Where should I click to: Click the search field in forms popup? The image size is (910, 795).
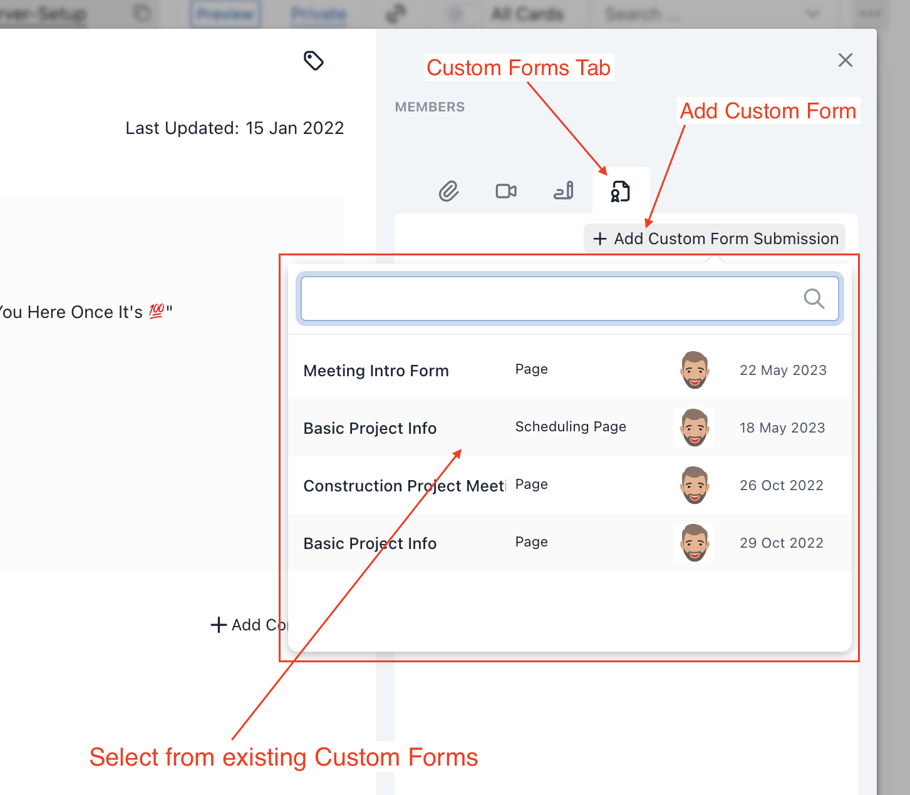coord(551,299)
